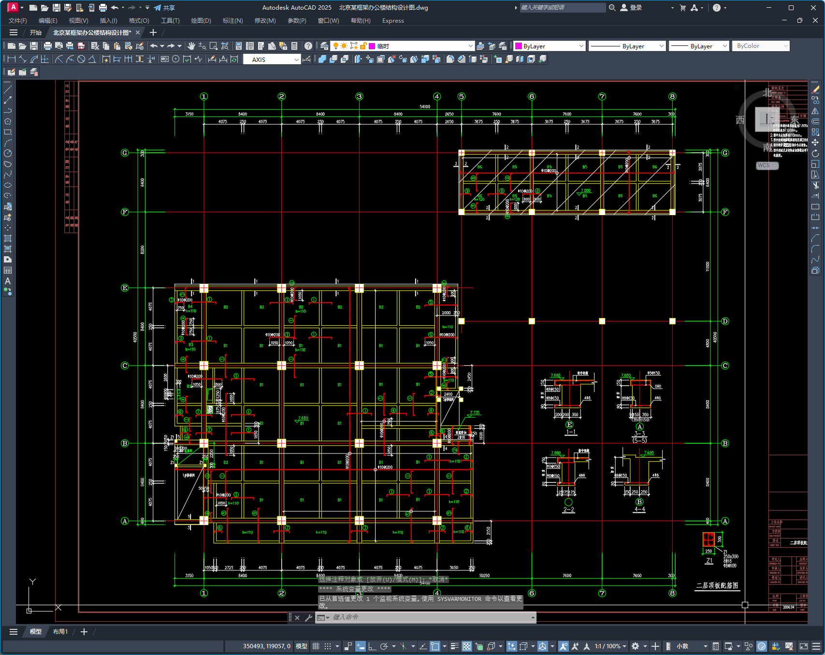Switch to the 开始 start tab
This screenshot has width=825, height=655.
pyautogui.click(x=36, y=32)
